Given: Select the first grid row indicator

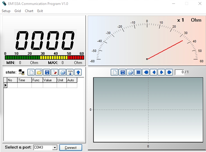Looking at the screenshot, I should point(5,85).
